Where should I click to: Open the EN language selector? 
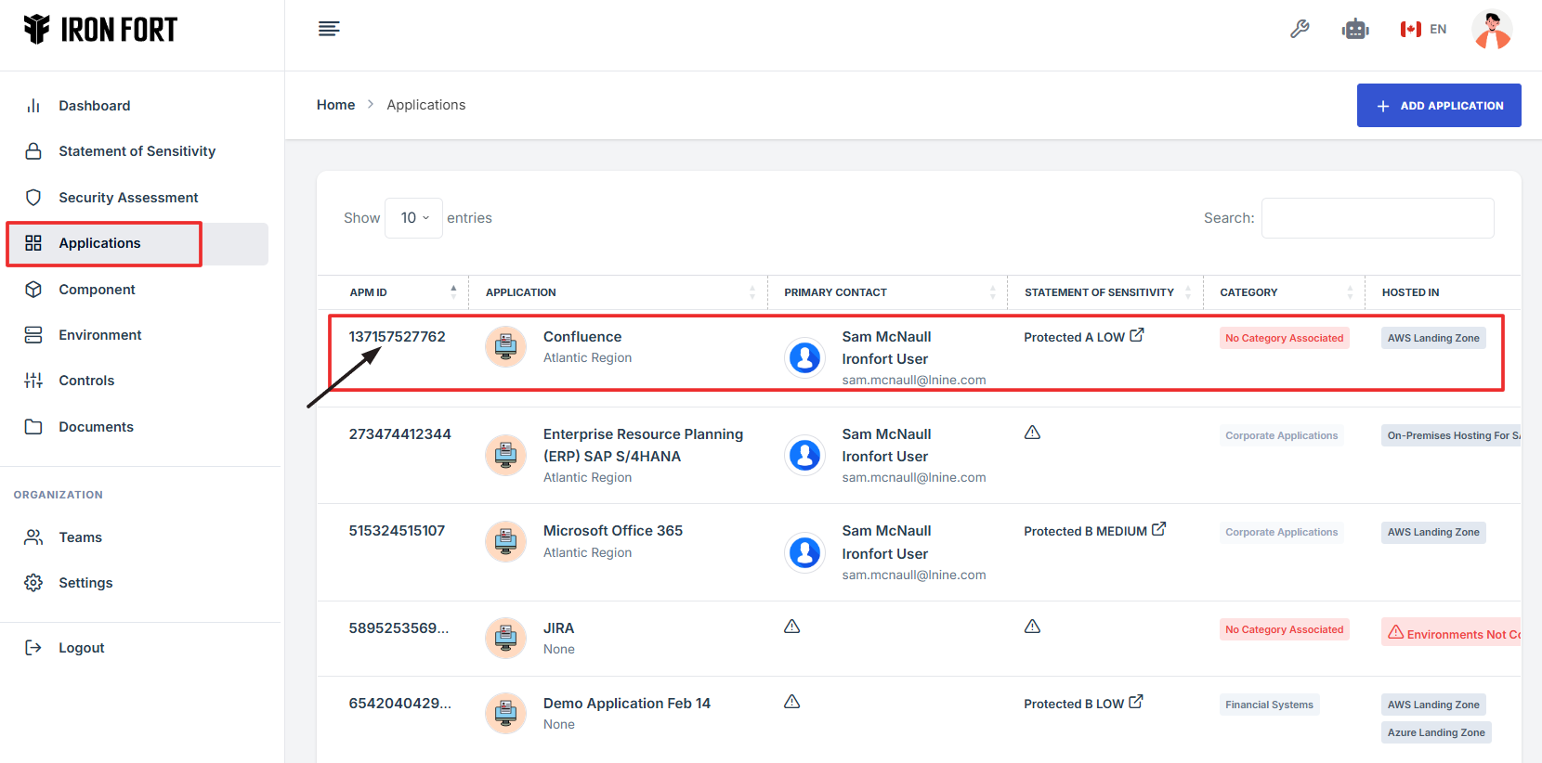coord(1423,30)
